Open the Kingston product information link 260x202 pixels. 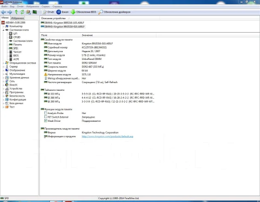point(107,136)
